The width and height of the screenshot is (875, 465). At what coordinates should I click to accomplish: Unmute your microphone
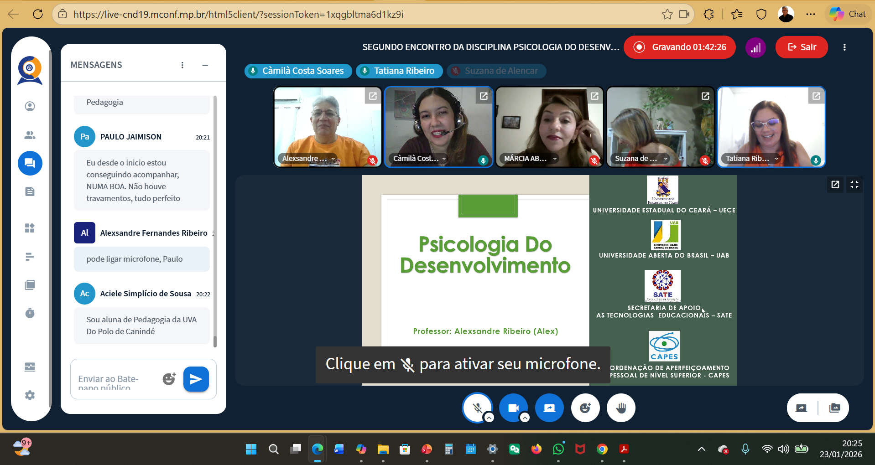[477, 408]
